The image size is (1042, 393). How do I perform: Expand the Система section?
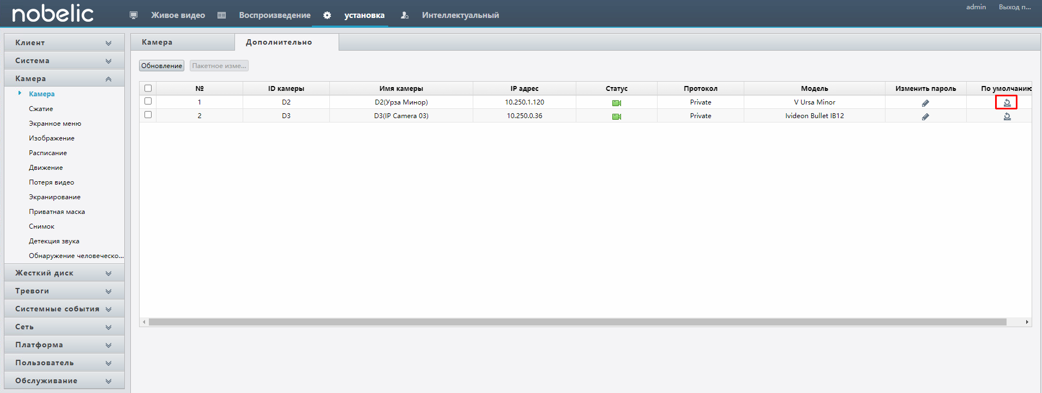tap(64, 60)
